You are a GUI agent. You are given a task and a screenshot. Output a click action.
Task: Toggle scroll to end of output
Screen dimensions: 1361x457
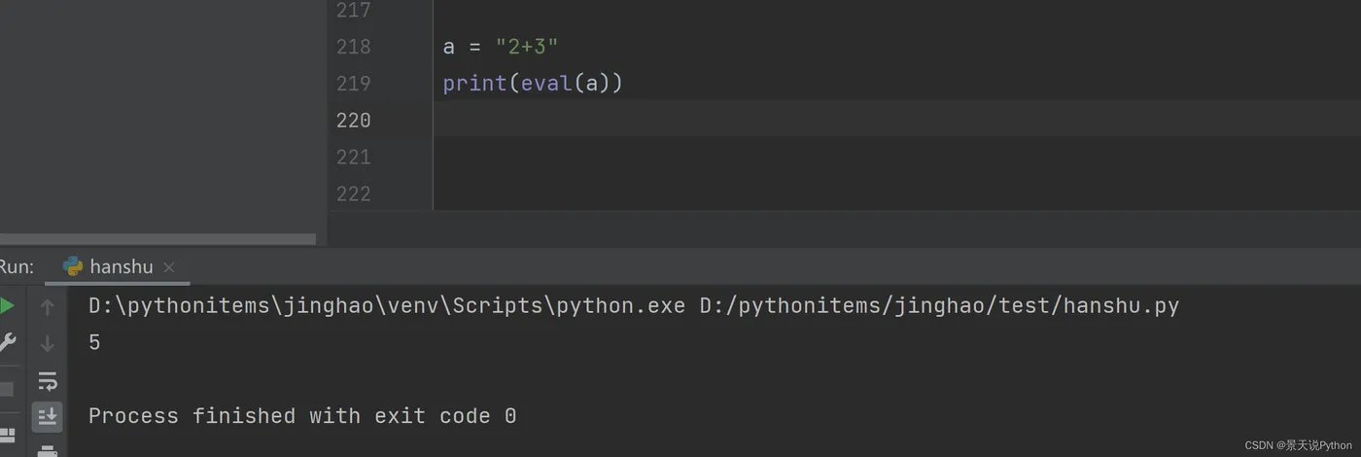[x=47, y=416]
